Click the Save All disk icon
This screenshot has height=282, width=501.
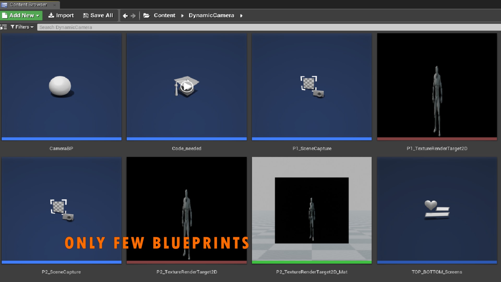point(86,15)
